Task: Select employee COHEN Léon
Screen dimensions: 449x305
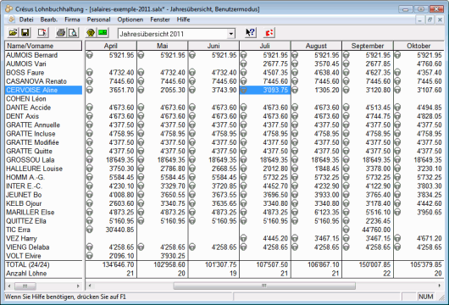Action: click(43, 99)
